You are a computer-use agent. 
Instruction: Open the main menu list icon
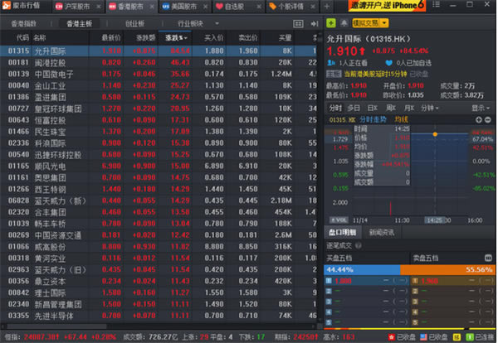[436, 4]
